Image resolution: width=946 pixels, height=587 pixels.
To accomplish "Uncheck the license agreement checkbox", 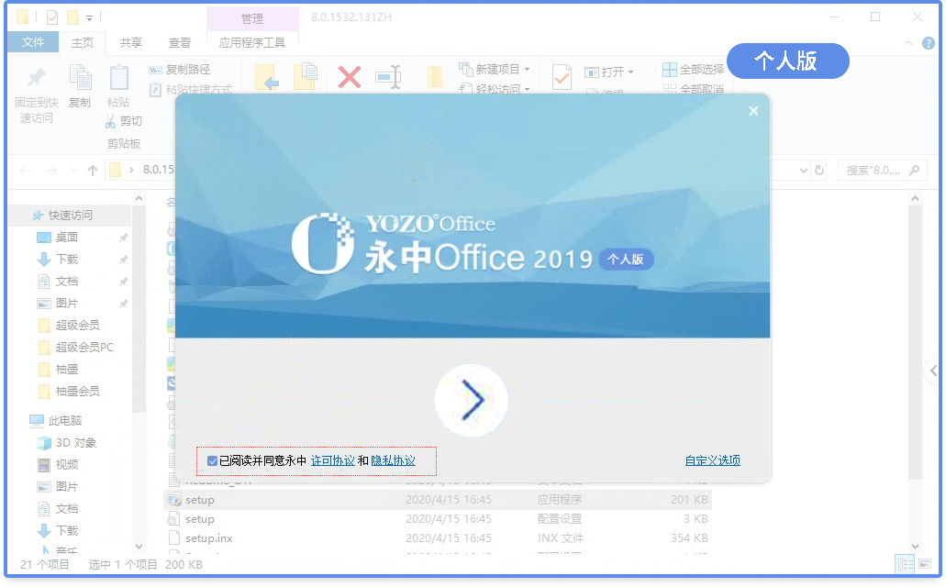I will point(213,460).
